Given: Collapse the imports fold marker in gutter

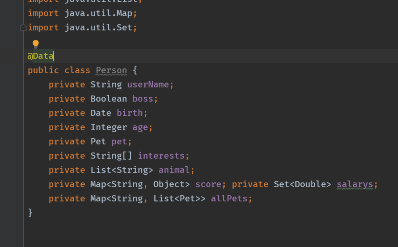Looking at the screenshot, I should 23,28.
